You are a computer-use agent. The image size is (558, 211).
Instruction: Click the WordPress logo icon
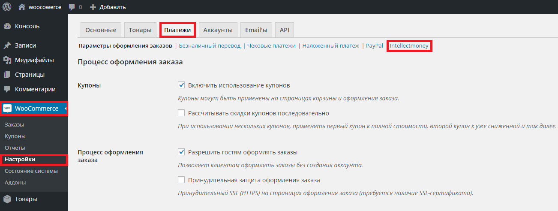tap(7, 7)
